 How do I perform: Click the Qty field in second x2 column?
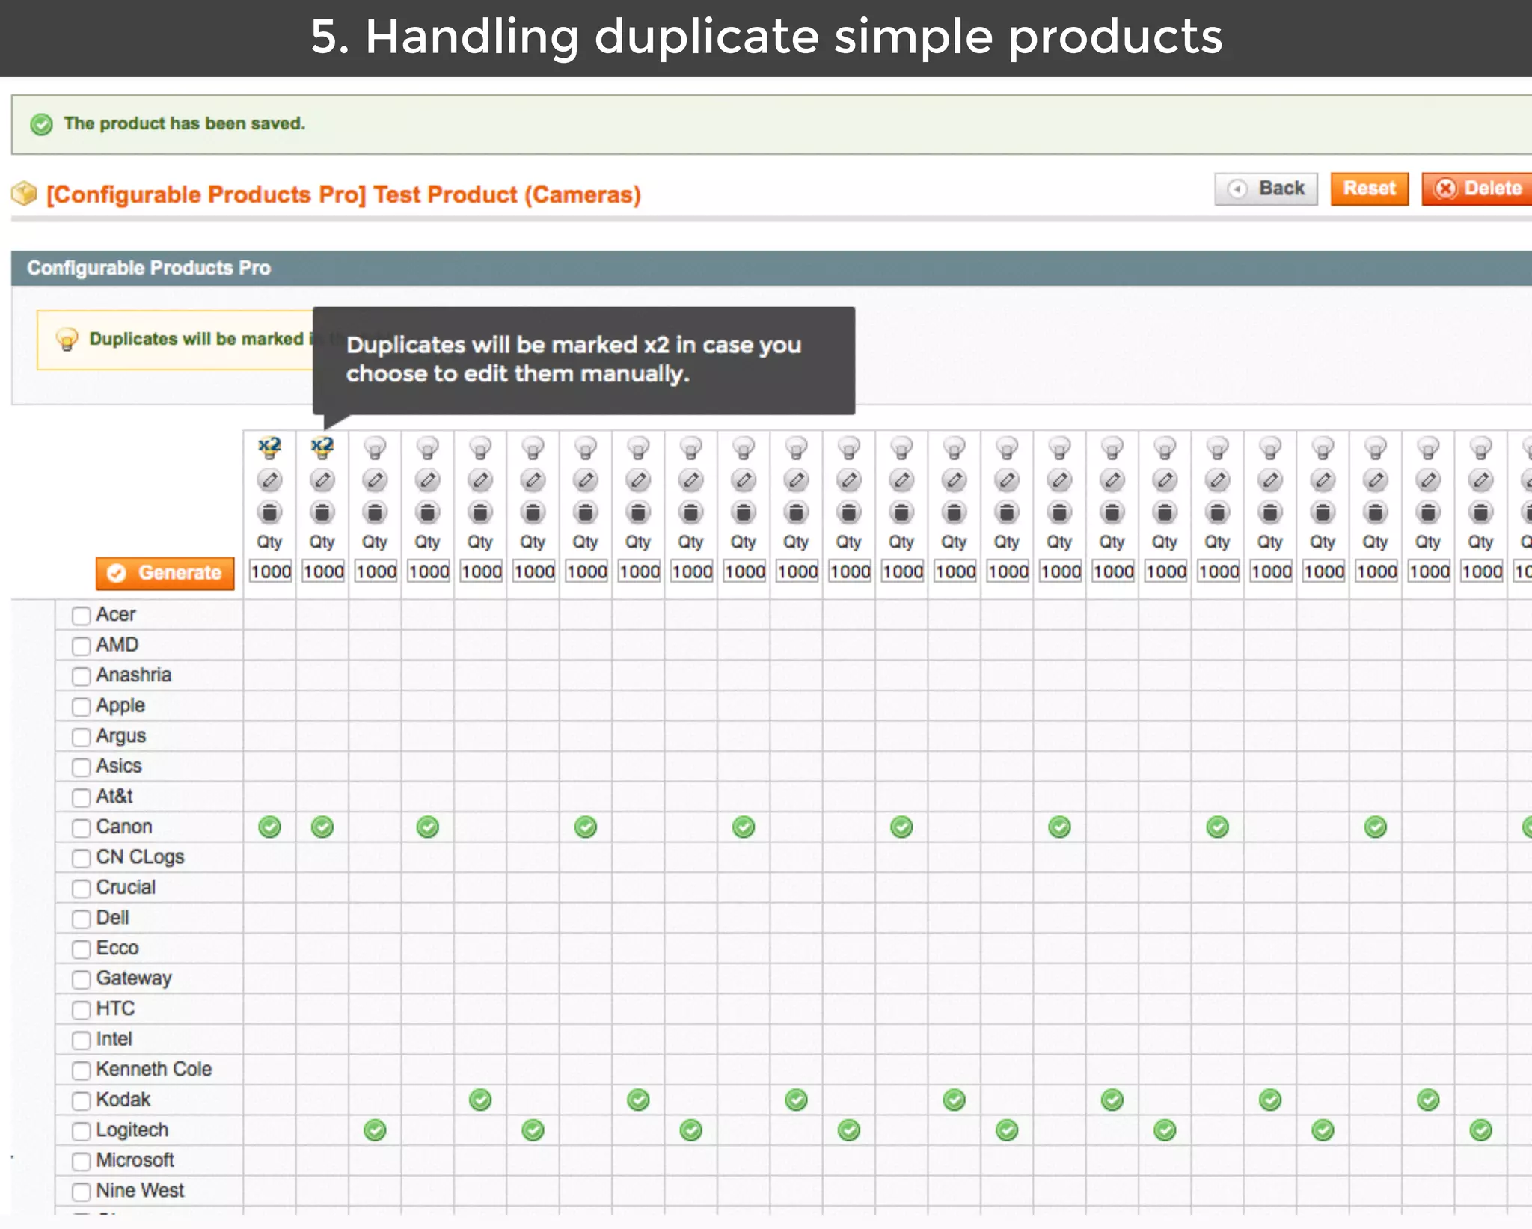pos(323,571)
